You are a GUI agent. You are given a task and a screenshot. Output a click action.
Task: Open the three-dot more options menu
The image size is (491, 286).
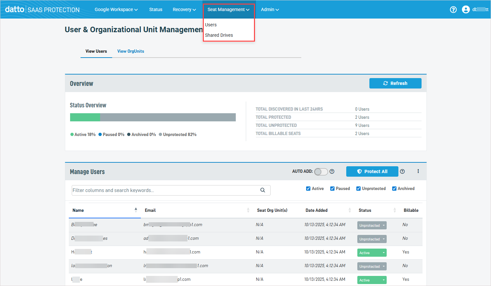tap(418, 171)
